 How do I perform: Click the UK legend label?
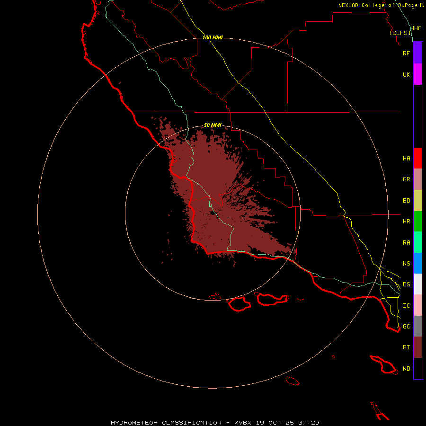click(406, 74)
